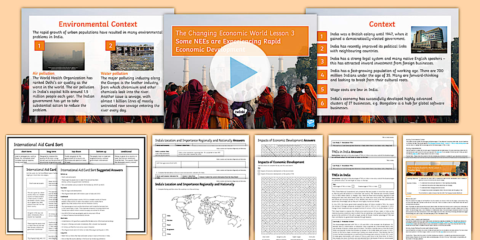Viewport: 480px width, 240px height.
Task: Open the IT office building photo in Context slide
Action: [x=429, y=40]
